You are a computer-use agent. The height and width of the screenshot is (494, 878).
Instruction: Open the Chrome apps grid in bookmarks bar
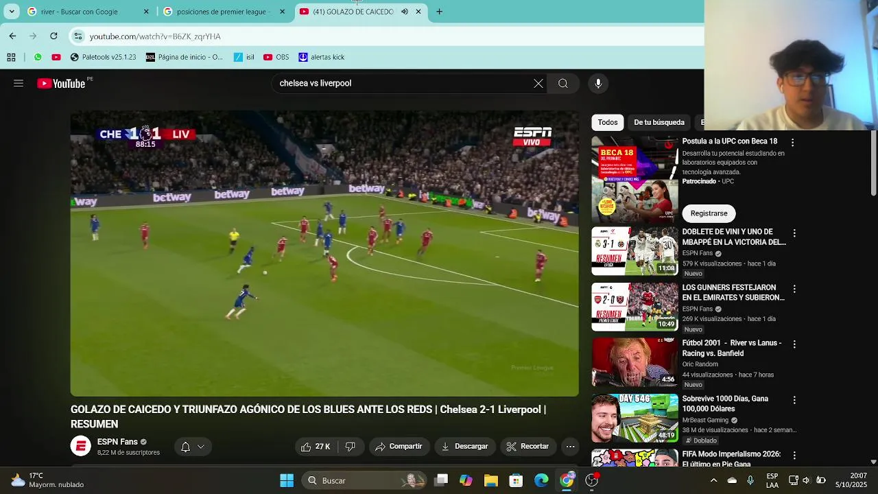point(12,57)
